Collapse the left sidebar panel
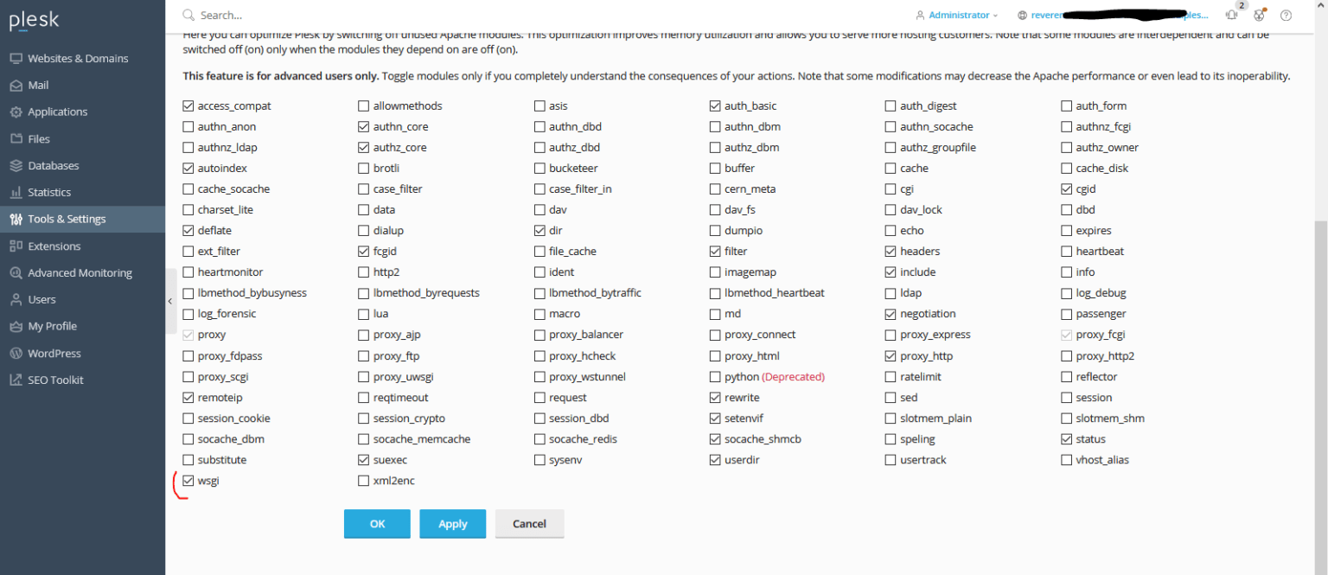The width and height of the screenshot is (1328, 575). pyautogui.click(x=170, y=301)
